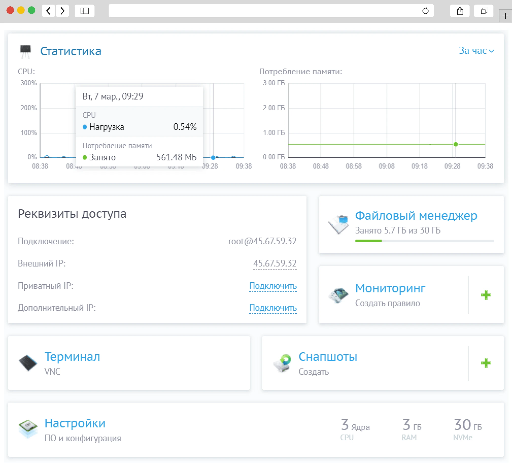Click 'Подключить' for the additional IP
Screen dimensions: 512x466
click(x=273, y=308)
